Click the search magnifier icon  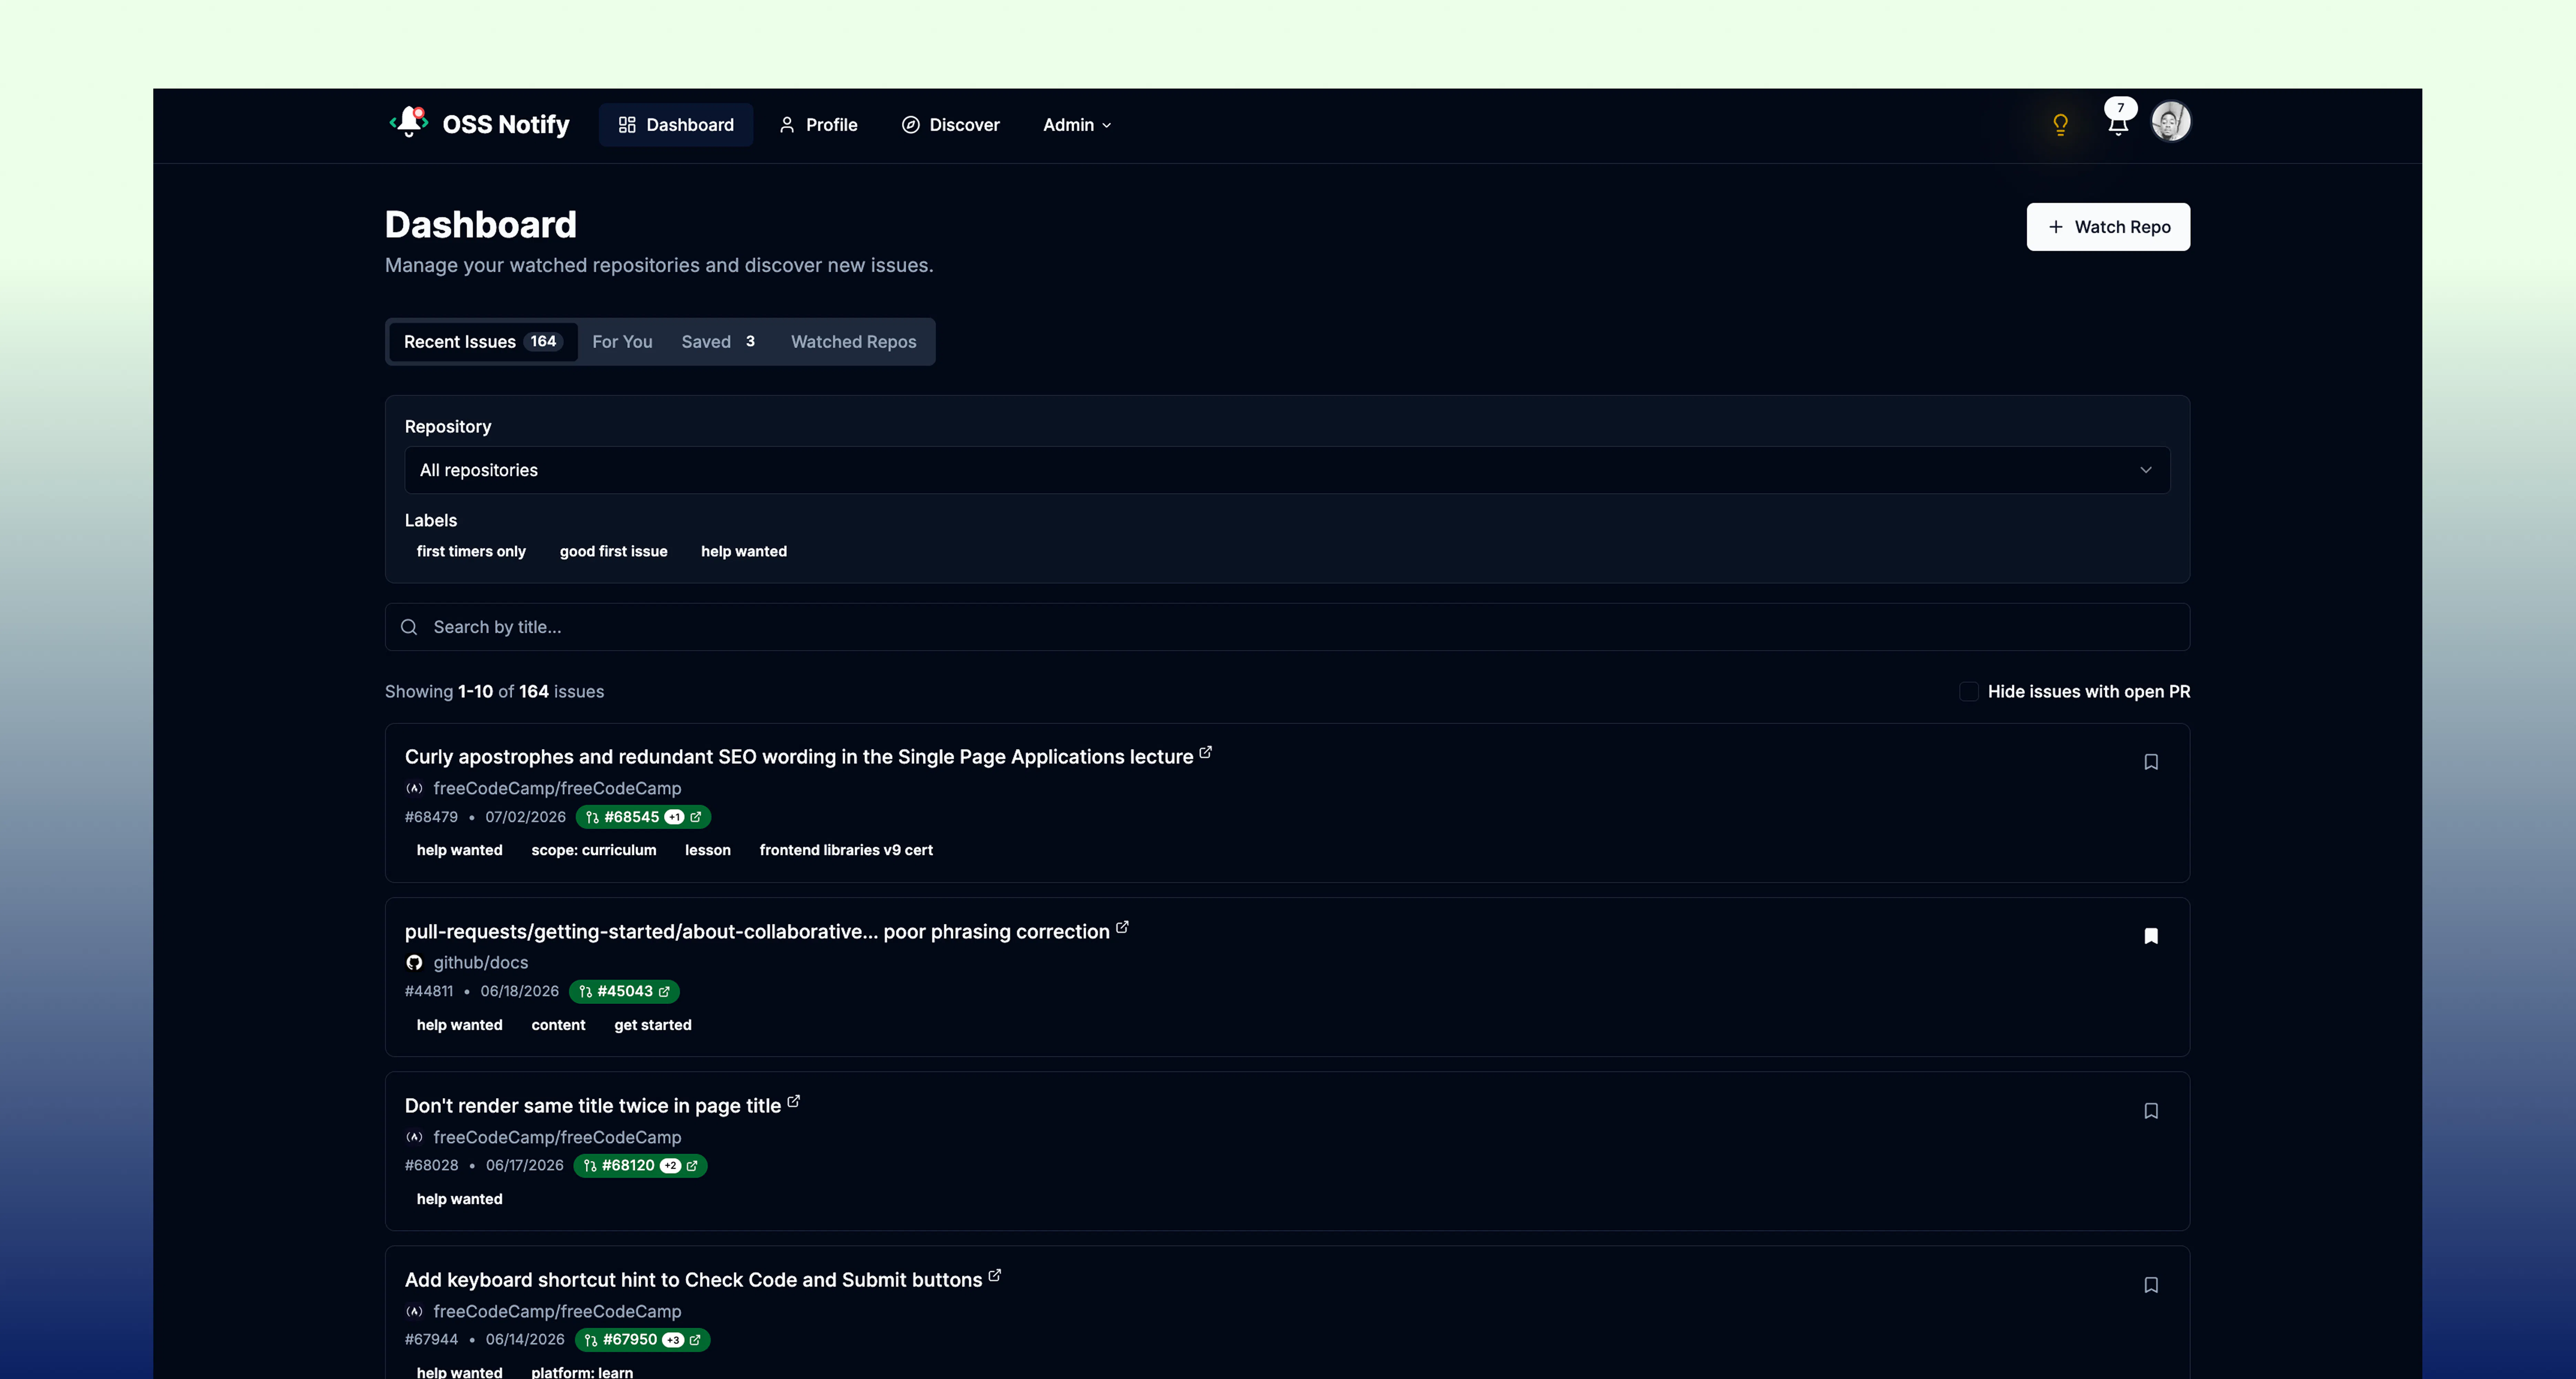409,627
